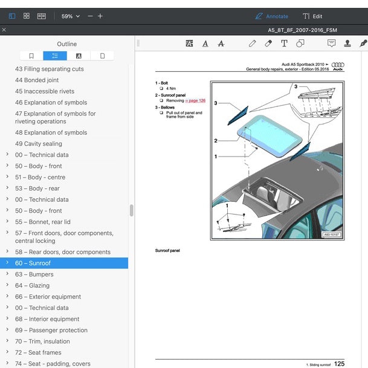The image size is (368, 368).
Task: Add a note comment annotation
Action: [331, 43]
